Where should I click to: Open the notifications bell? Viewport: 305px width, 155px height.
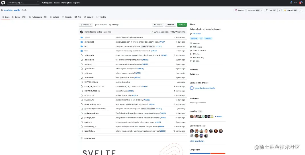click(x=291, y=3)
